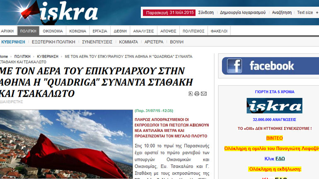Select the ΠΟΛΙΤΙΣΜΟΣ menu item
This screenshot has width=319, height=179.
click(193, 31)
